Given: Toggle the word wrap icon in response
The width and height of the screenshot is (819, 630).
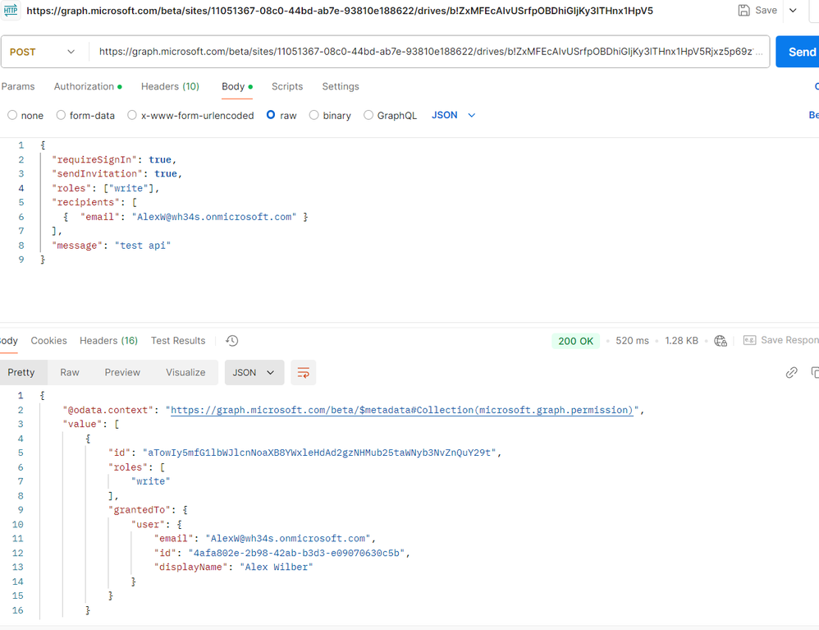Looking at the screenshot, I should coord(304,373).
